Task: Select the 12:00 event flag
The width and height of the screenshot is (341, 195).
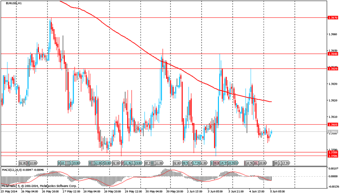Action: (99, 163)
